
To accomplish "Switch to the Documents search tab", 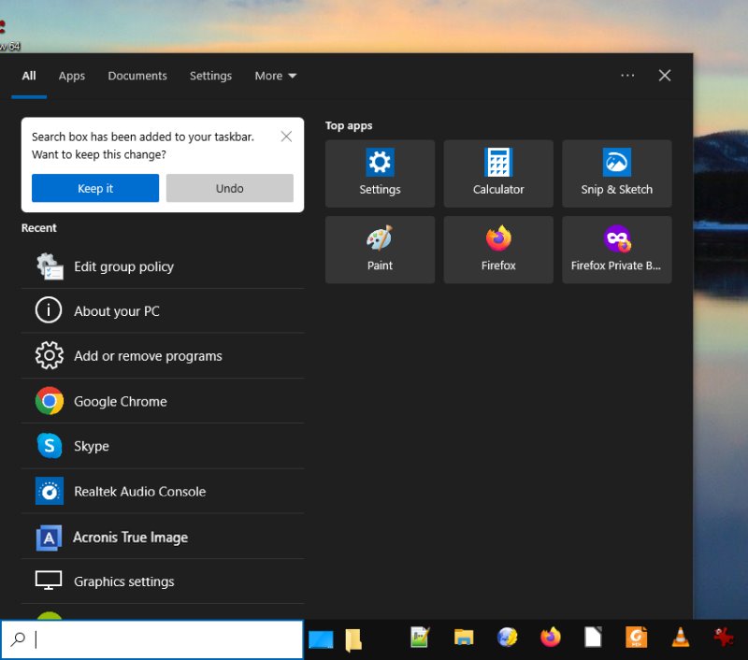I will click(137, 76).
